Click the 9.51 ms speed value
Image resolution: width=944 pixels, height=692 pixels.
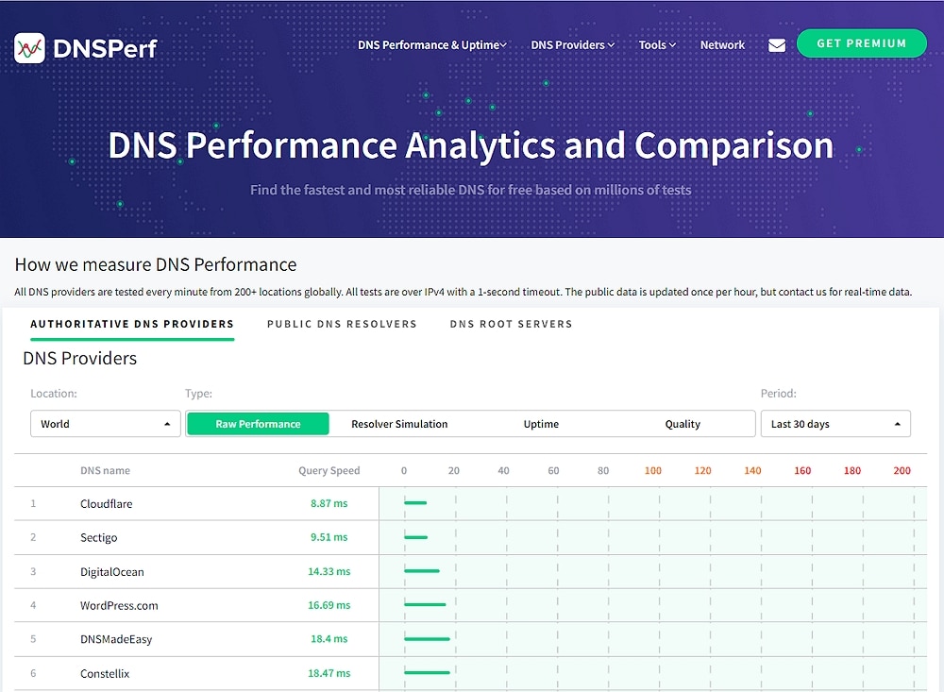(x=329, y=536)
